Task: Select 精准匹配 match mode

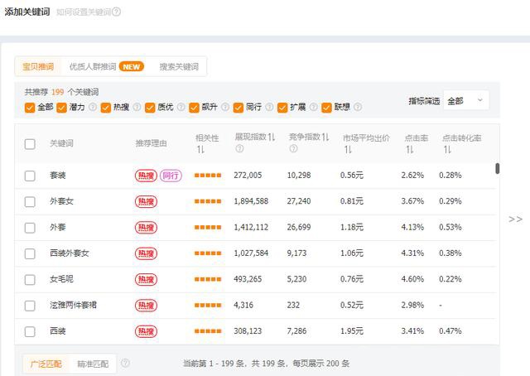Action: pos(93,364)
